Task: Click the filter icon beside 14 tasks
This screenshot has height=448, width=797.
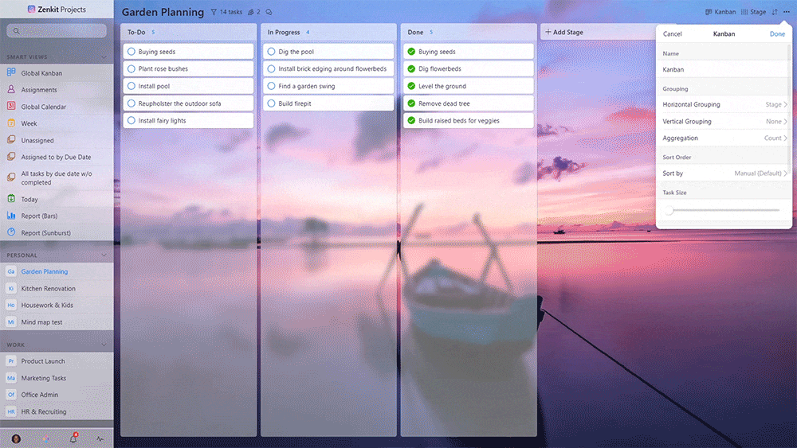Action: tap(214, 12)
